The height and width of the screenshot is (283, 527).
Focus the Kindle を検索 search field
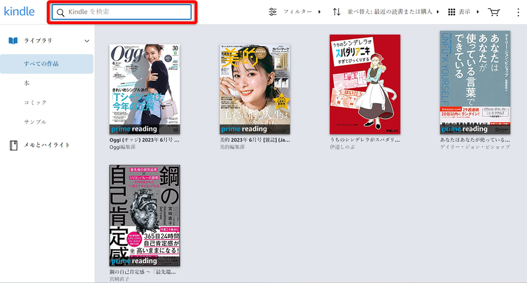click(122, 12)
